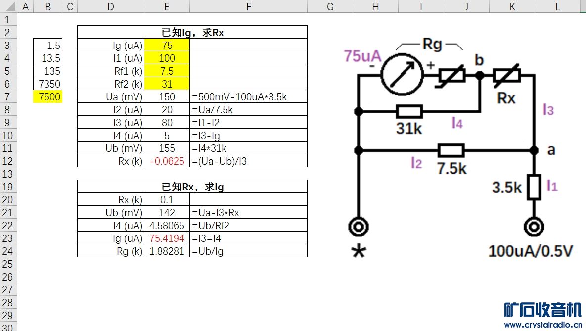586x331 pixels.
Task: Click the 75uA label in diagram
Action: pos(362,56)
